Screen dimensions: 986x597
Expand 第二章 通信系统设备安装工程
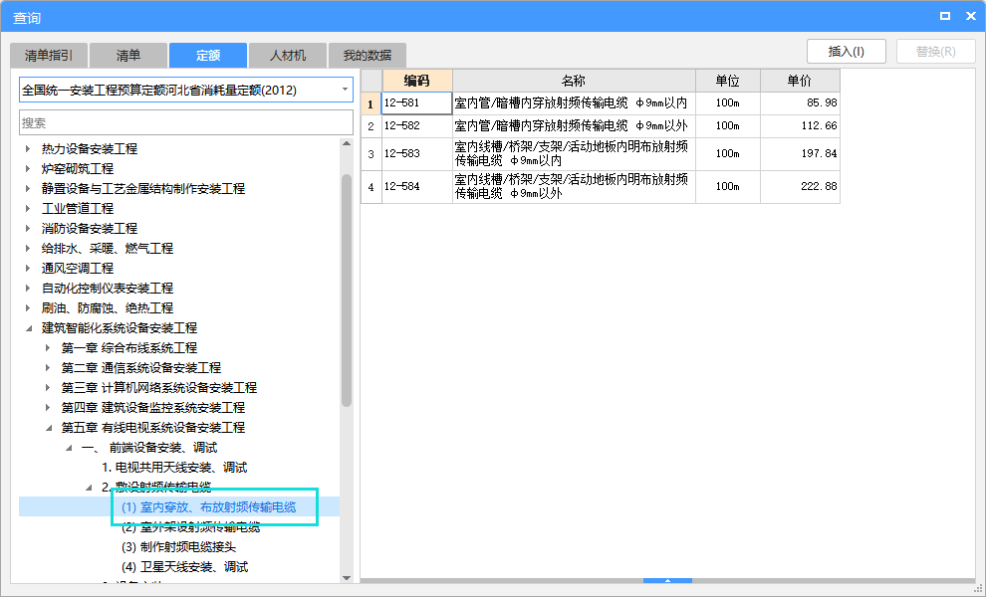(48, 367)
